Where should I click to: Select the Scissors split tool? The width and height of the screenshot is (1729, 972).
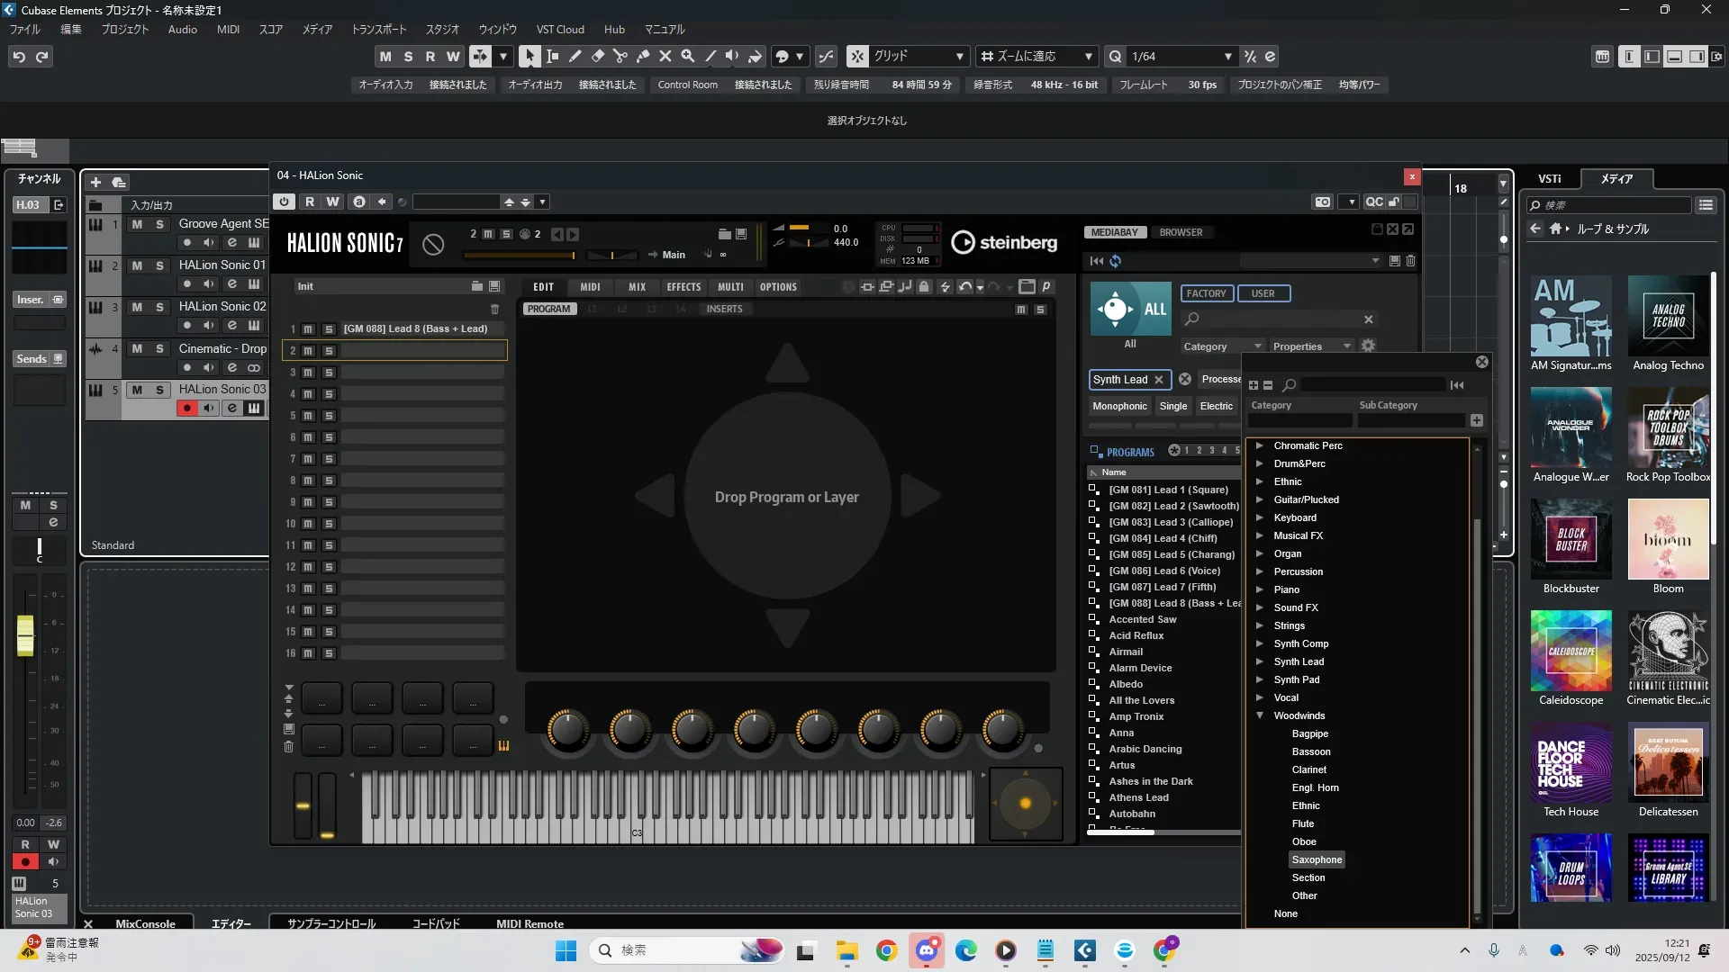620,56
